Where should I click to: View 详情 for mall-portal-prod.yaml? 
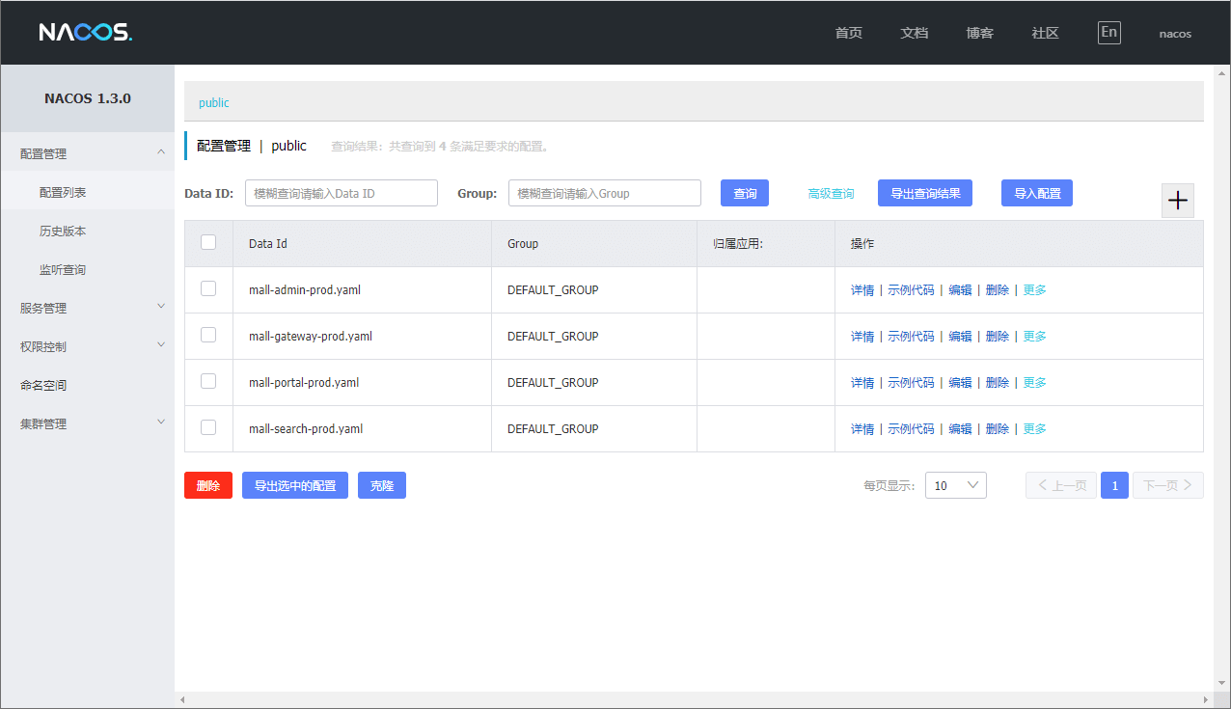pyautogui.click(x=862, y=383)
